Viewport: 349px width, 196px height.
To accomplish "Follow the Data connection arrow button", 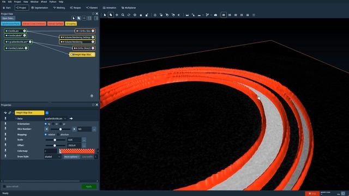I will click(71, 119).
